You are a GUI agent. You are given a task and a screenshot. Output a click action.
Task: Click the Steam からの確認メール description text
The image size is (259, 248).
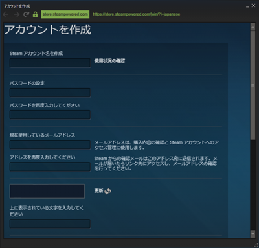pos(156,164)
